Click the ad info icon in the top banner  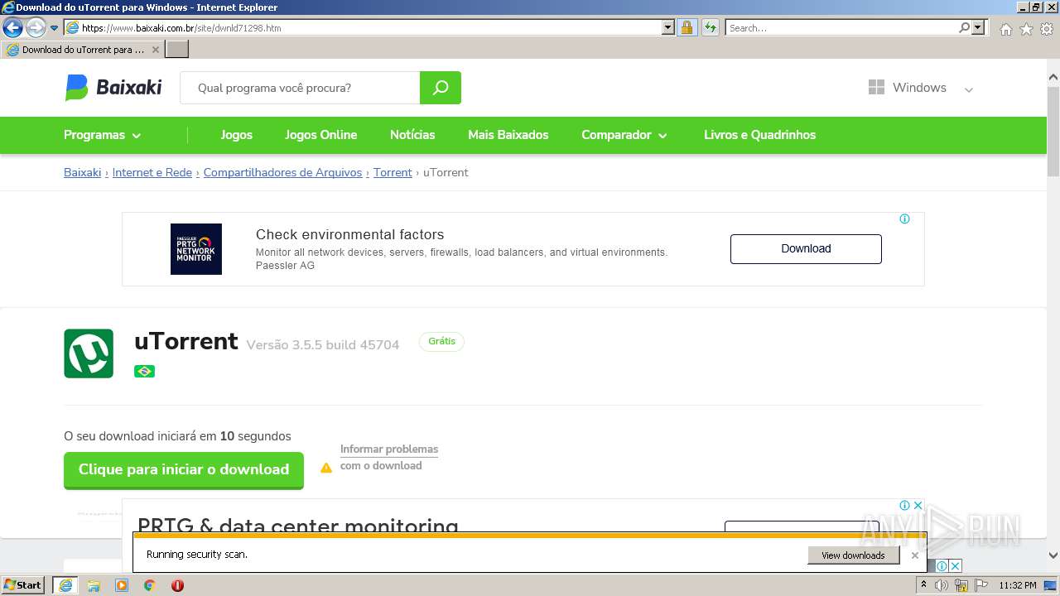click(x=904, y=219)
